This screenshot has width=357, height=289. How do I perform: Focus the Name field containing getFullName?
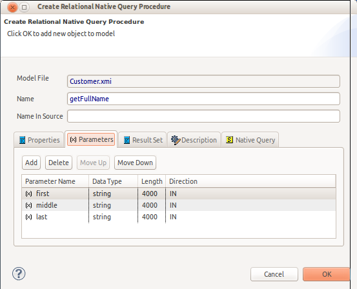click(203, 99)
